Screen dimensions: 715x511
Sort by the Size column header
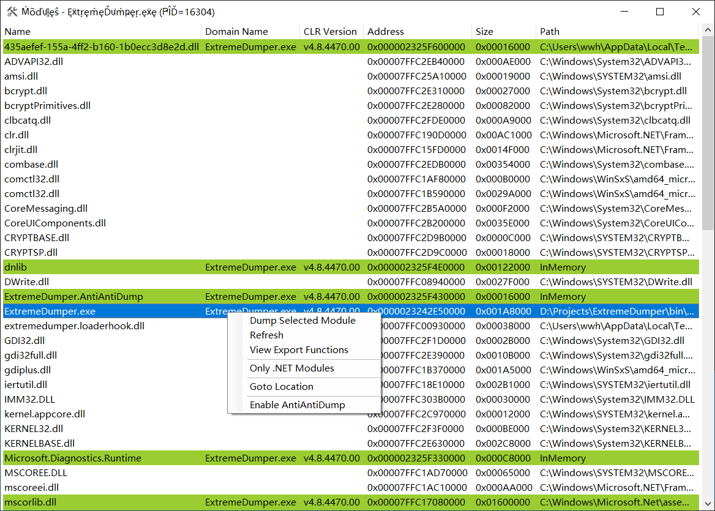(x=503, y=31)
